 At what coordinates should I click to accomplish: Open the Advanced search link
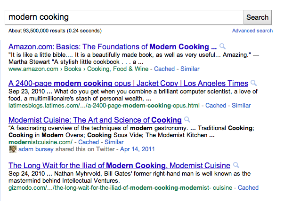click(x=252, y=31)
